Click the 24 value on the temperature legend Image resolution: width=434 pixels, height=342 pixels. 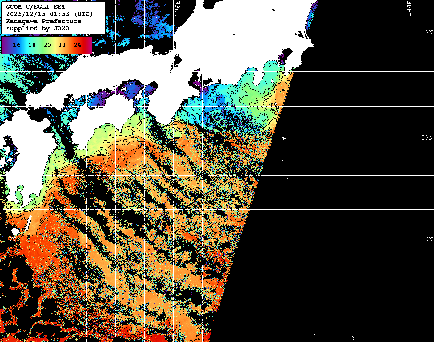77,45
